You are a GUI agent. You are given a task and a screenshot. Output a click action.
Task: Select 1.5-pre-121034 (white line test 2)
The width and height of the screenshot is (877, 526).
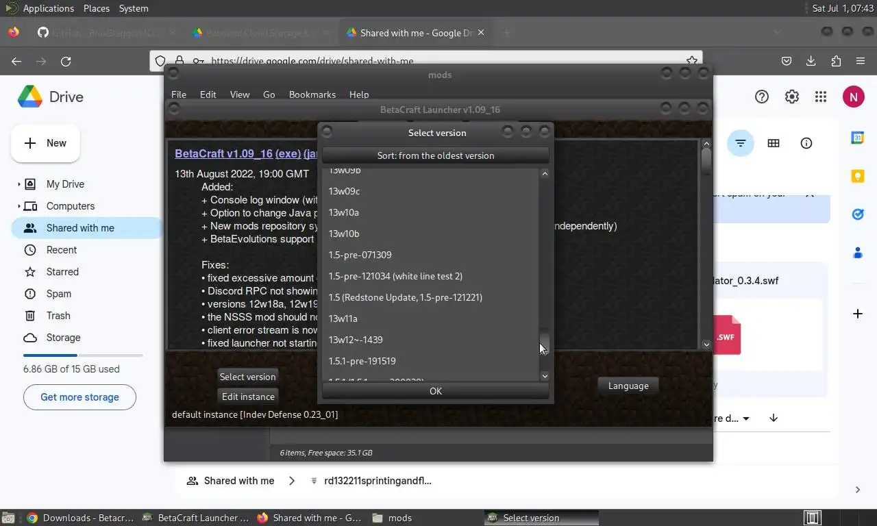(430, 276)
